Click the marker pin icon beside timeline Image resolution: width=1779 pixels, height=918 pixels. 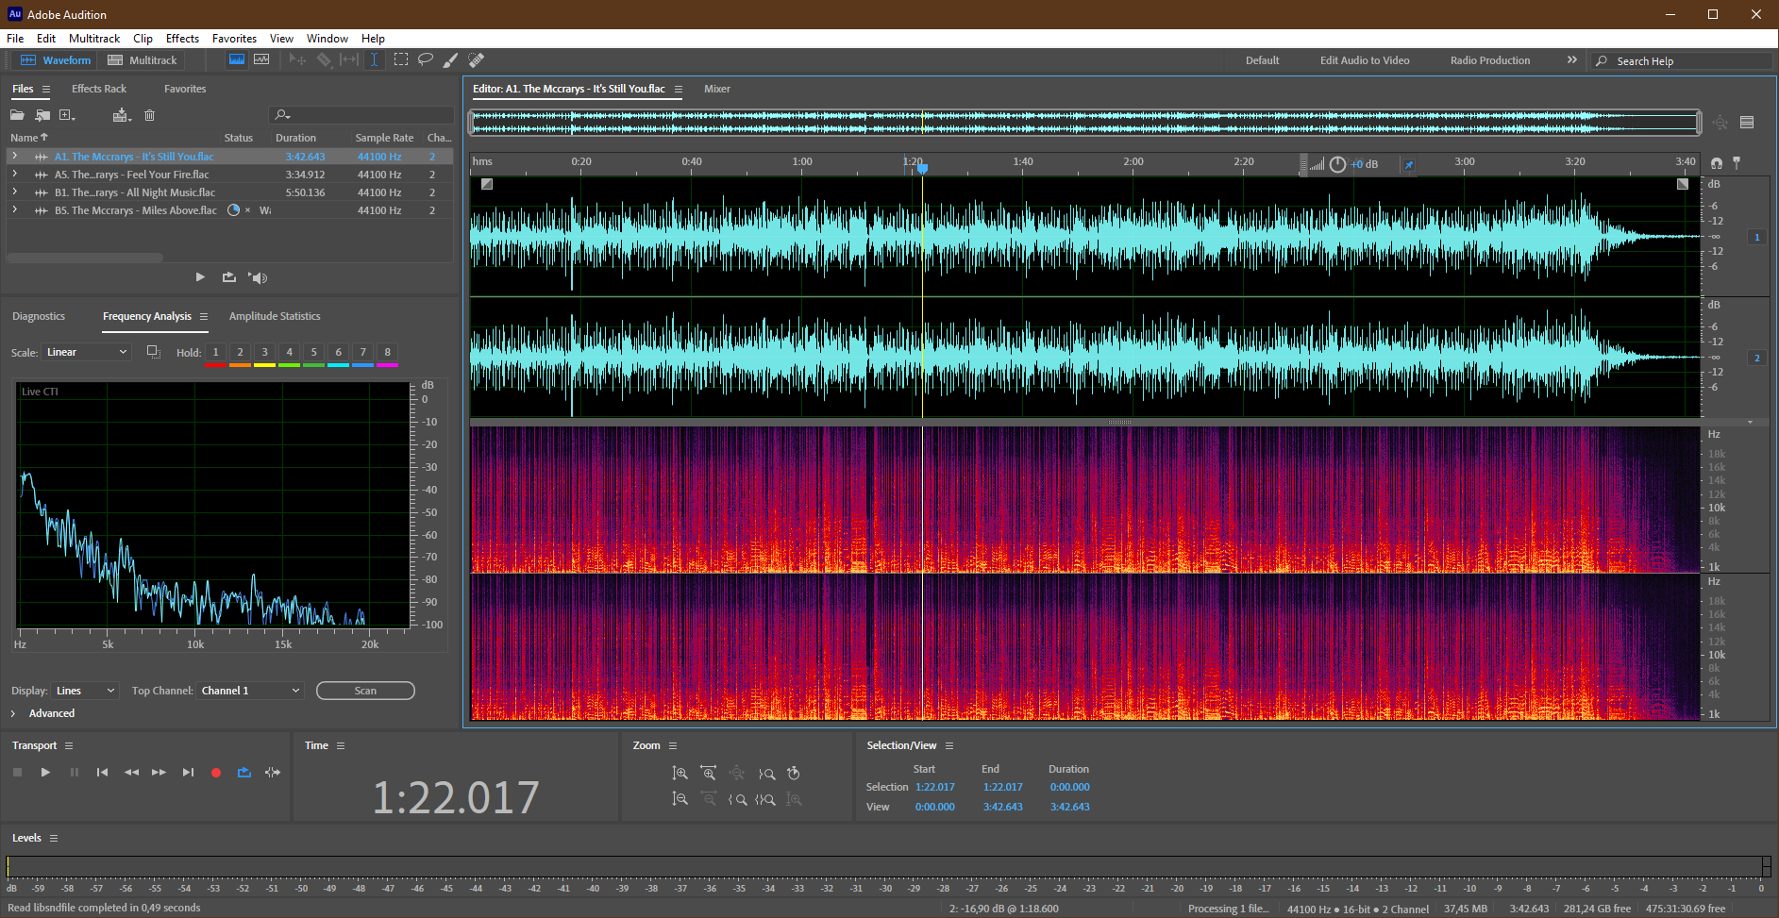tap(1737, 163)
